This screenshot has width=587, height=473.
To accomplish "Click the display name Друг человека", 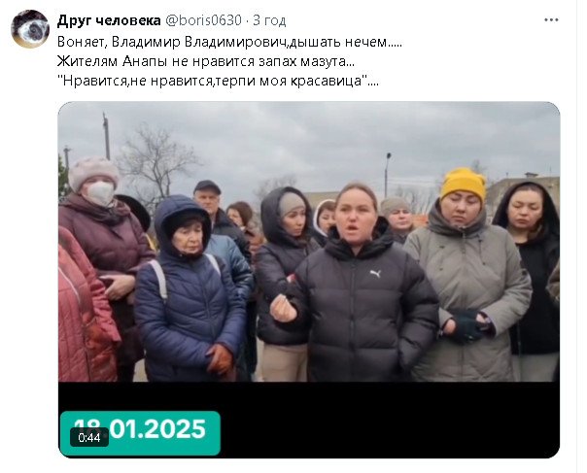I will point(109,20).
